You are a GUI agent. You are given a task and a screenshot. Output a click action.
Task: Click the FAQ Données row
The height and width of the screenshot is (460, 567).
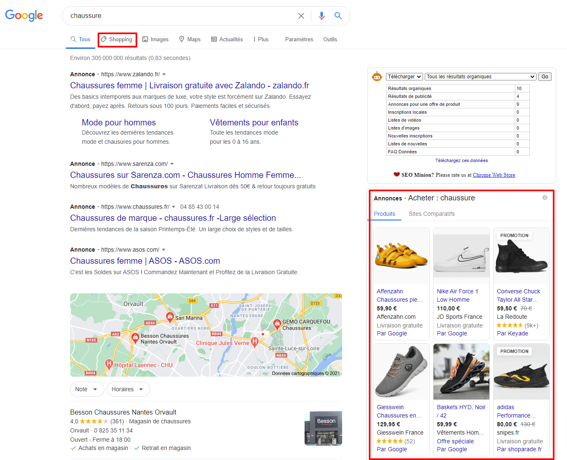click(458, 152)
